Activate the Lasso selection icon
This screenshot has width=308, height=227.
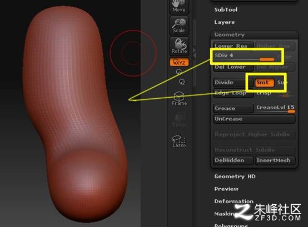tap(179, 141)
